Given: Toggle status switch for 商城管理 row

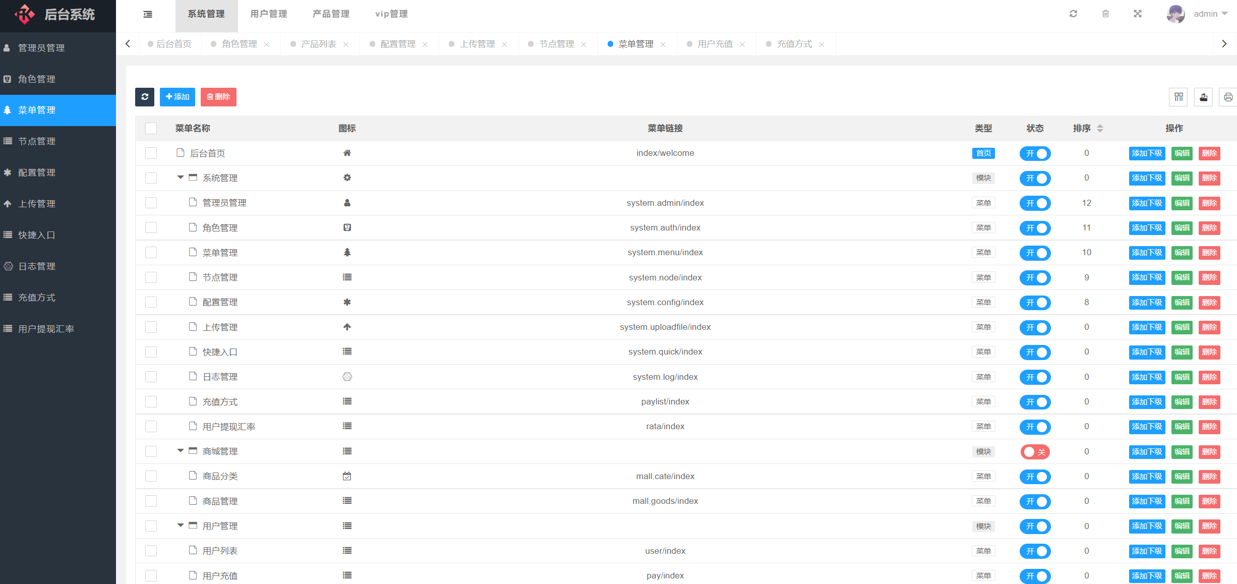Looking at the screenshot, I should pyautogui.click(x=1035, y=452).
